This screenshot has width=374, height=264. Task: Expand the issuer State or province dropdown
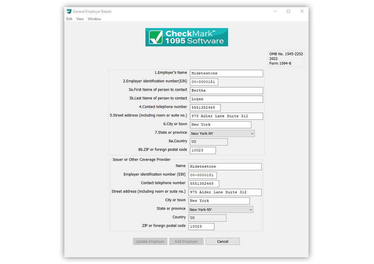click(221, 209)
